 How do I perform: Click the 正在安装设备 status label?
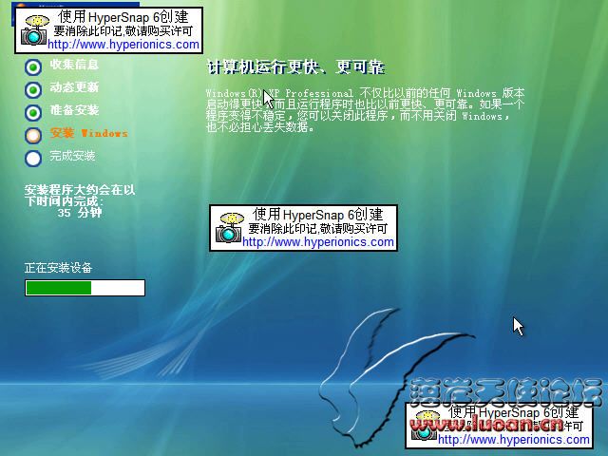58,268
